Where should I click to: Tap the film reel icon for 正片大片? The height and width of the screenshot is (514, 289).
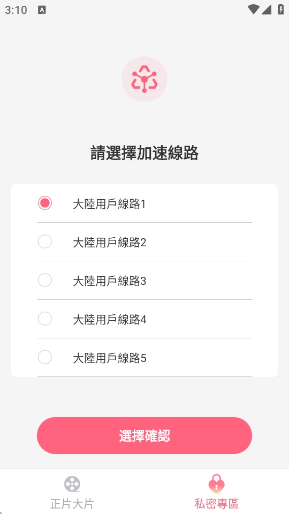pyautogui.click(x=72, y=484)
